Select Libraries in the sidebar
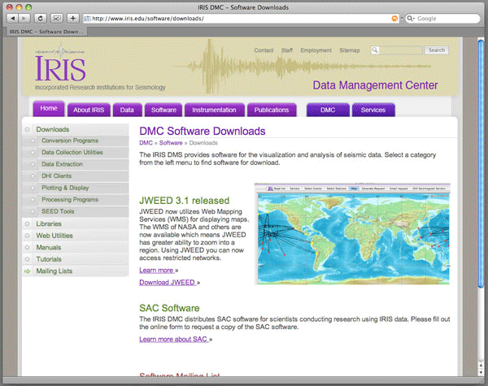 (76, 224)
